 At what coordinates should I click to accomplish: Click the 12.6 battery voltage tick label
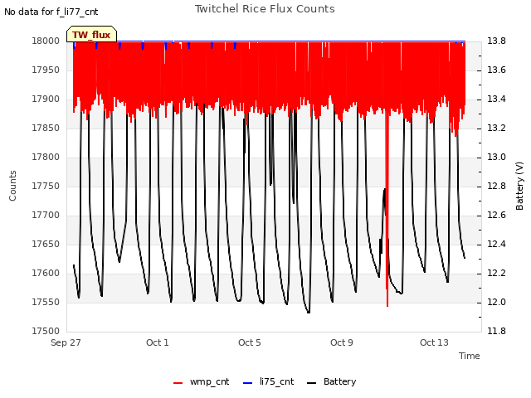[496, 216]
